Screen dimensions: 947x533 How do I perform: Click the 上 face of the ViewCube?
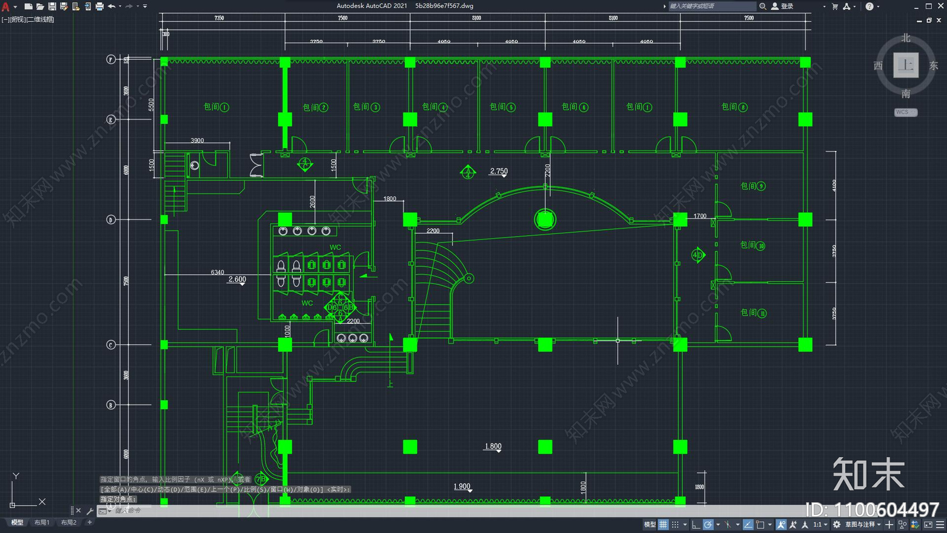[x=906, y=65]
